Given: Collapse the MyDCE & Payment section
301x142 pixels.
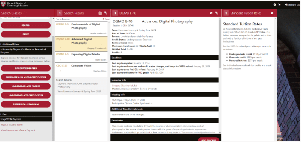Looking at the screenshot, I should (x=26, y=119).
